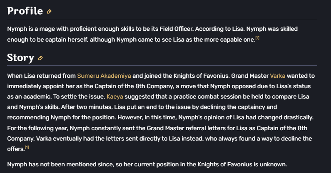The image size is (331, 173).
Task: Open the Kaeya character link
Action: point(115,96)
